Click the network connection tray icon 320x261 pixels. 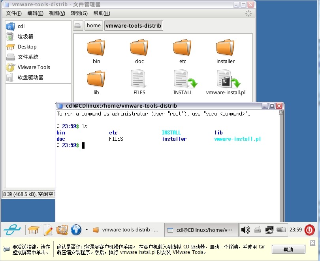point(269,230)
